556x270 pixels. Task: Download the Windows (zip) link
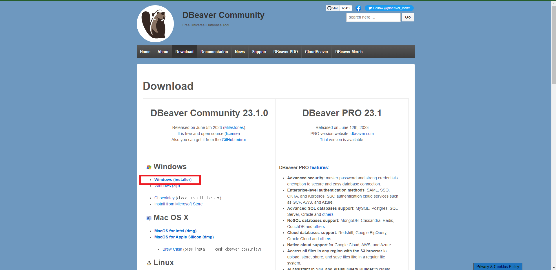167,186
